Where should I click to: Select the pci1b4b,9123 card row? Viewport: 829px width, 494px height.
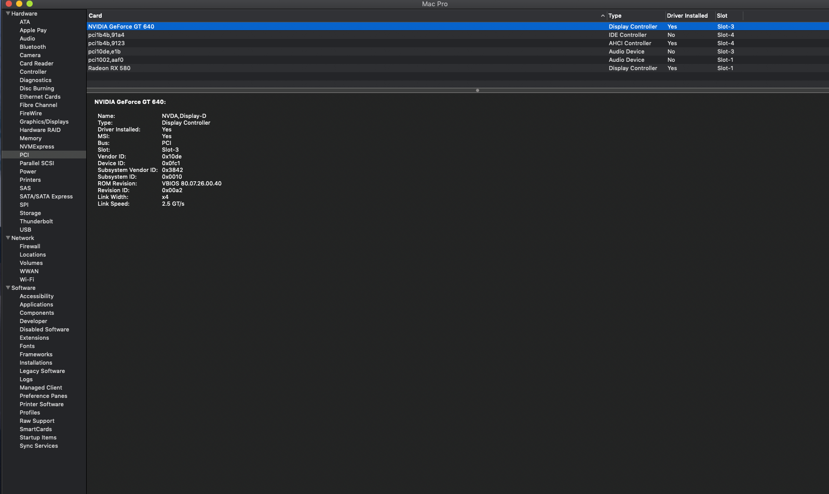coord(458,43)
